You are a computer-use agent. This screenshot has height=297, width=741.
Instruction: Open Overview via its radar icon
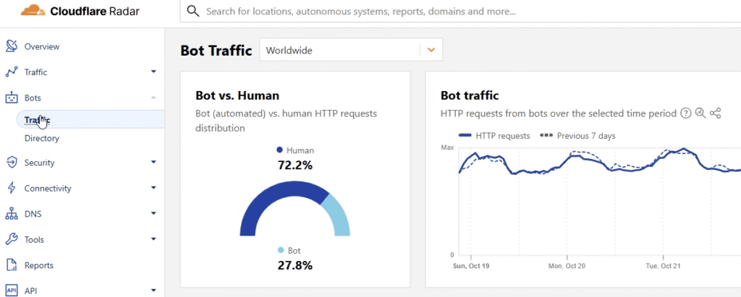12,46
